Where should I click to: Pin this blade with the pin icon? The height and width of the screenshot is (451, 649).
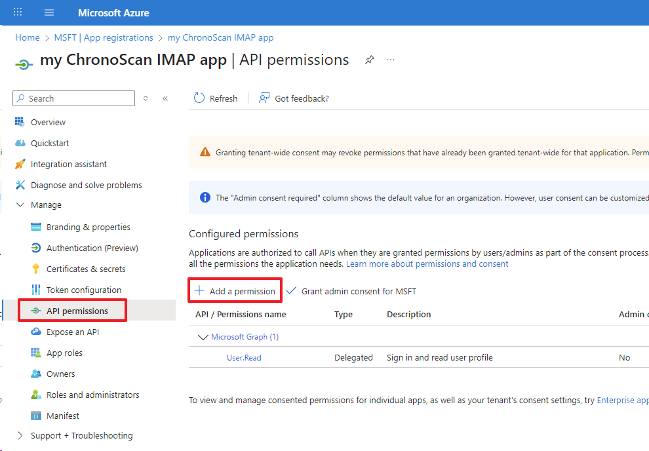(370, 60)
